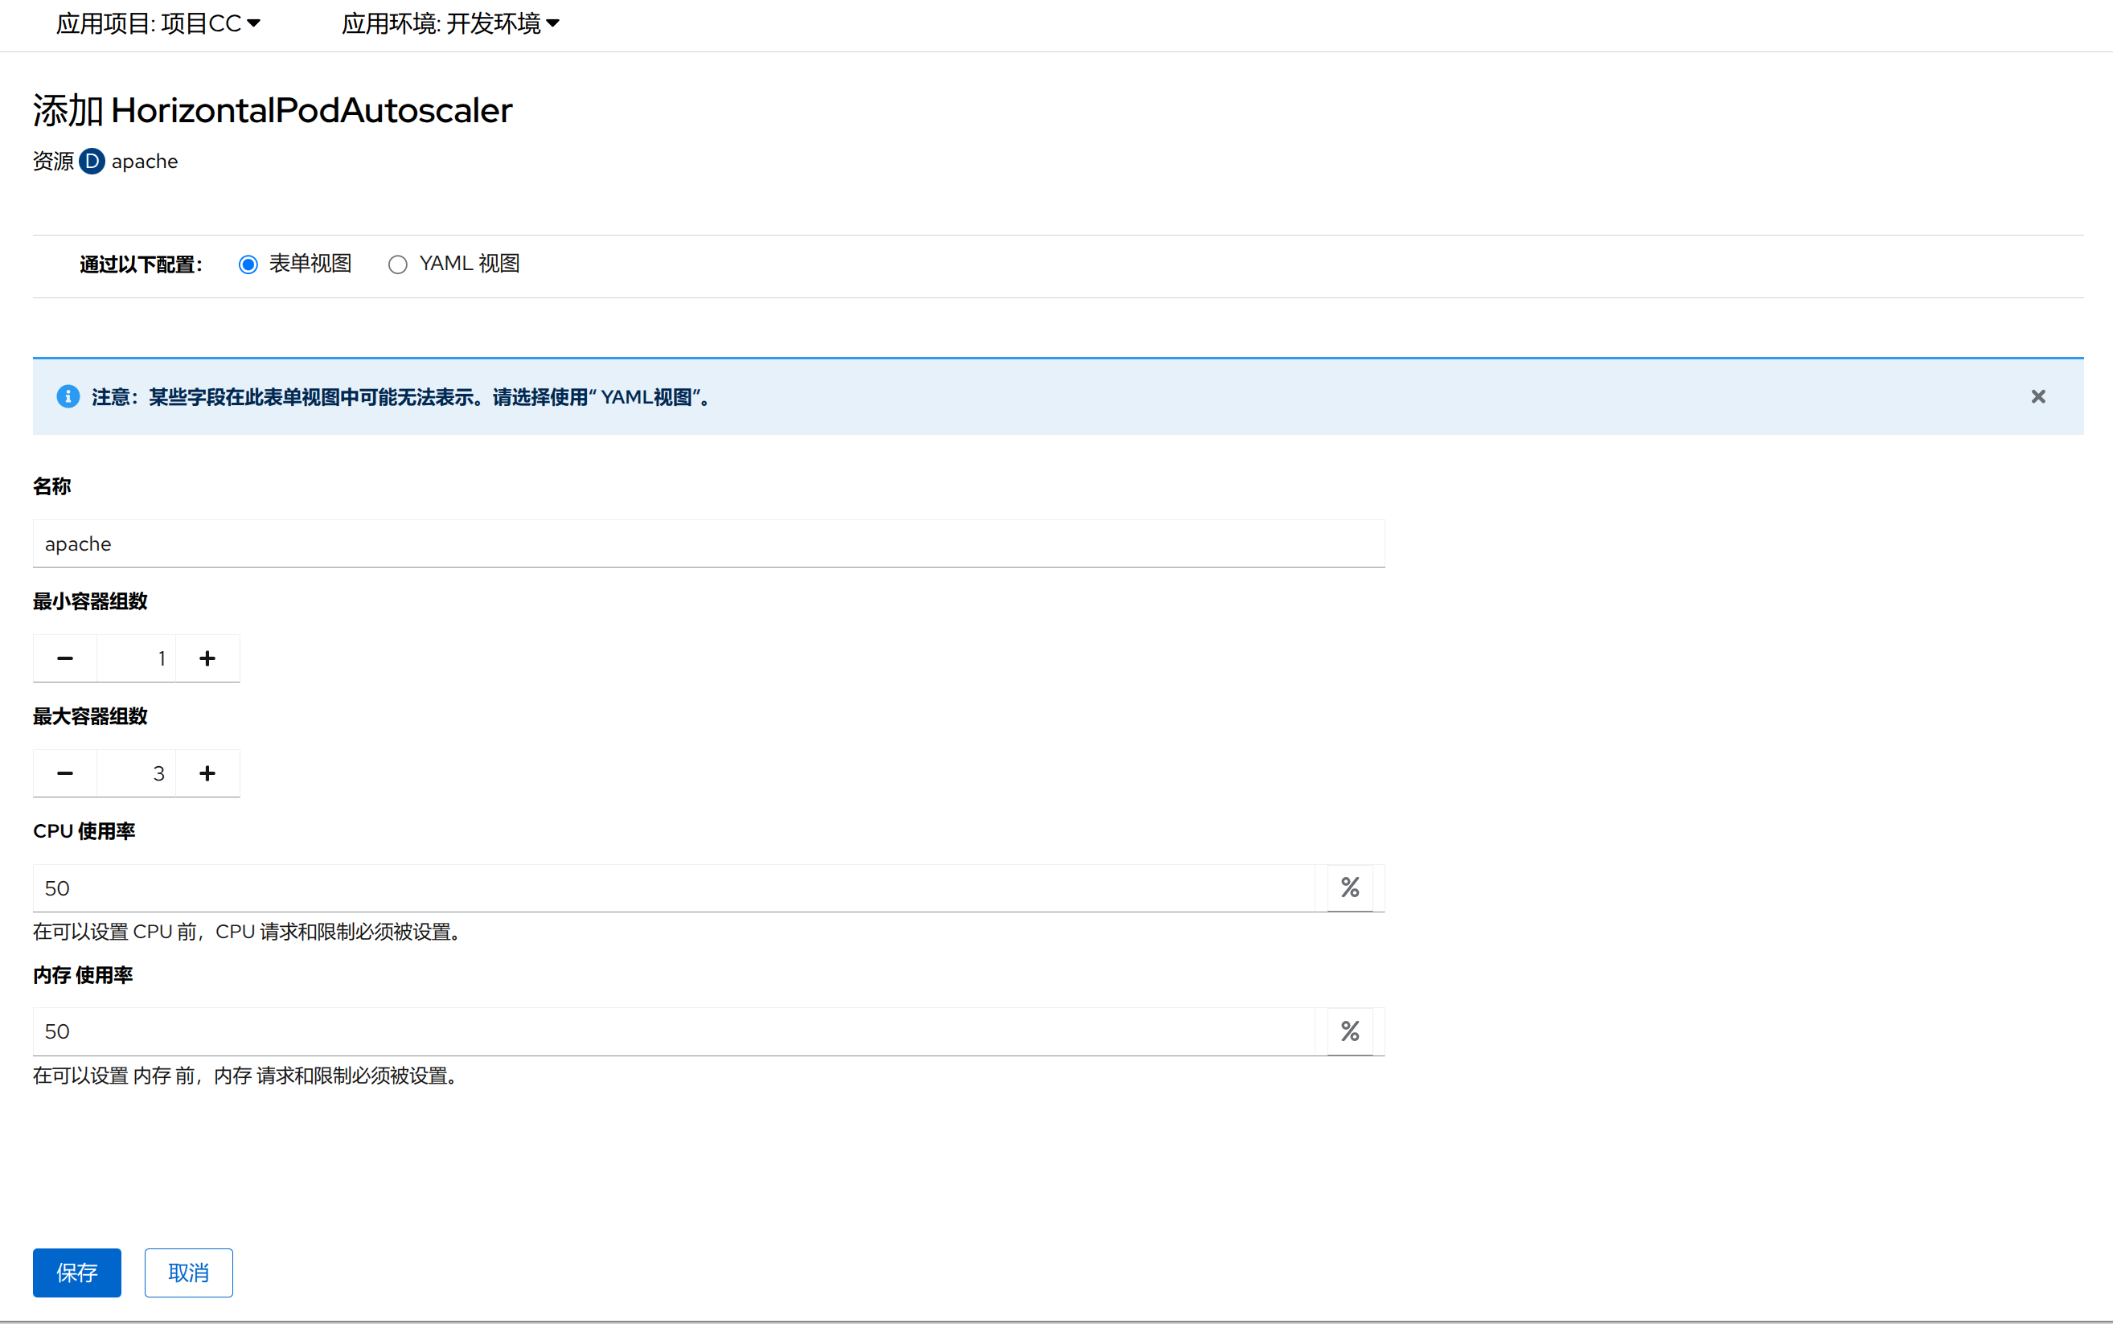2113x1324 pixels.
Task: Increase the minimum pod count
Action: point(207,658)
